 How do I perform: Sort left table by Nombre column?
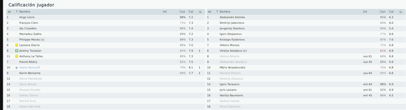click(90, 12)
